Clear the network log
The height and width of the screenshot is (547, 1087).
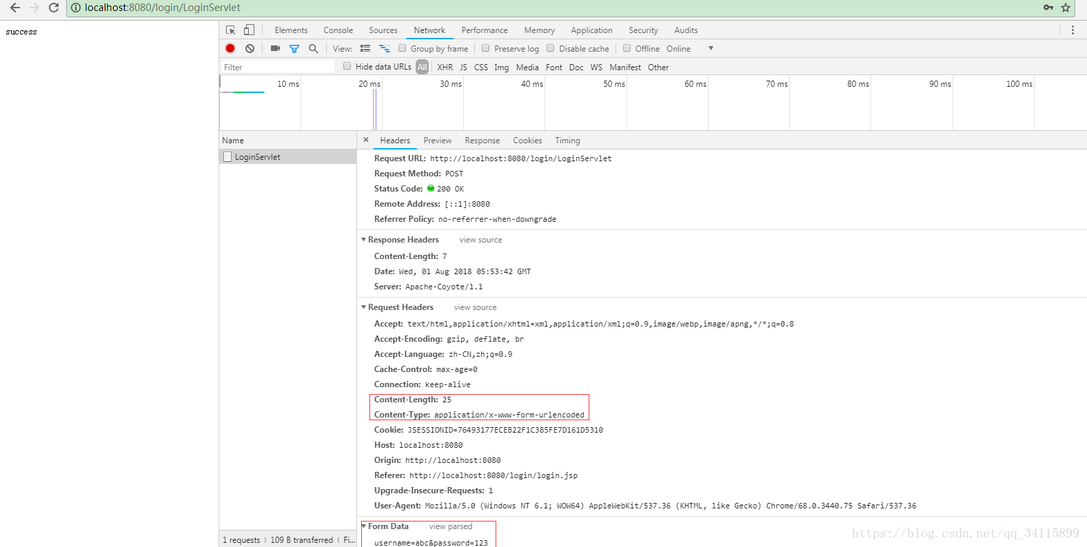(250, 48)
